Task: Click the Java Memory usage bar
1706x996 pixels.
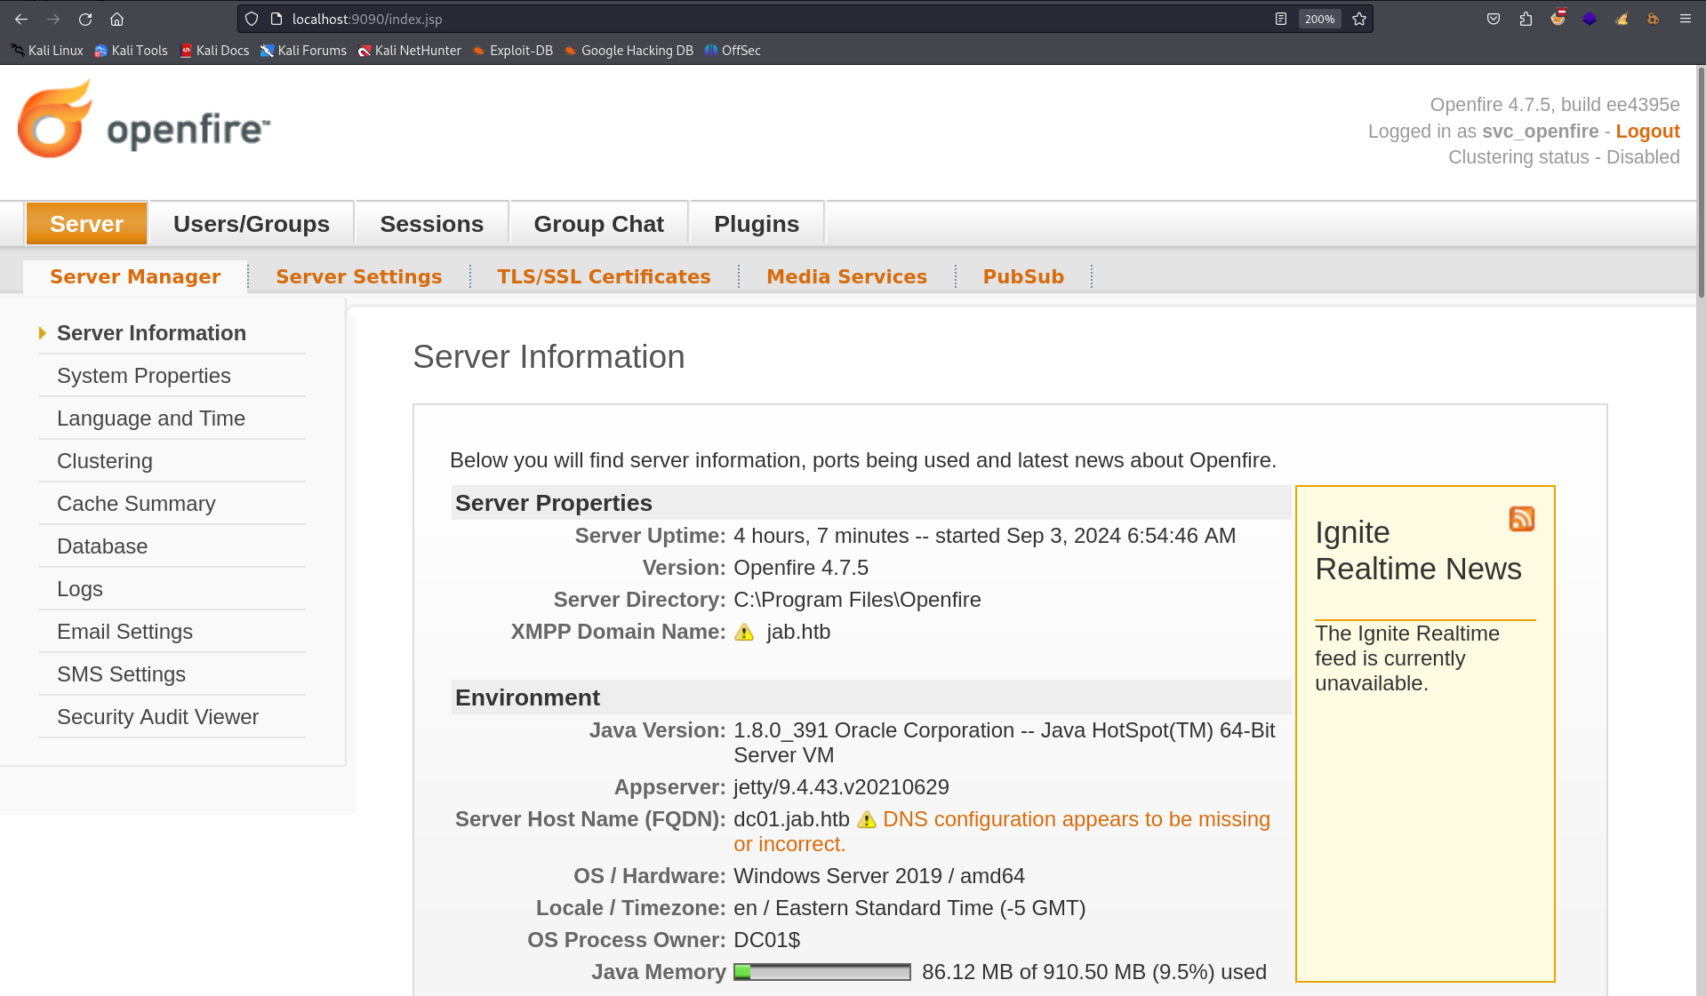Action: tap(822, 972)
